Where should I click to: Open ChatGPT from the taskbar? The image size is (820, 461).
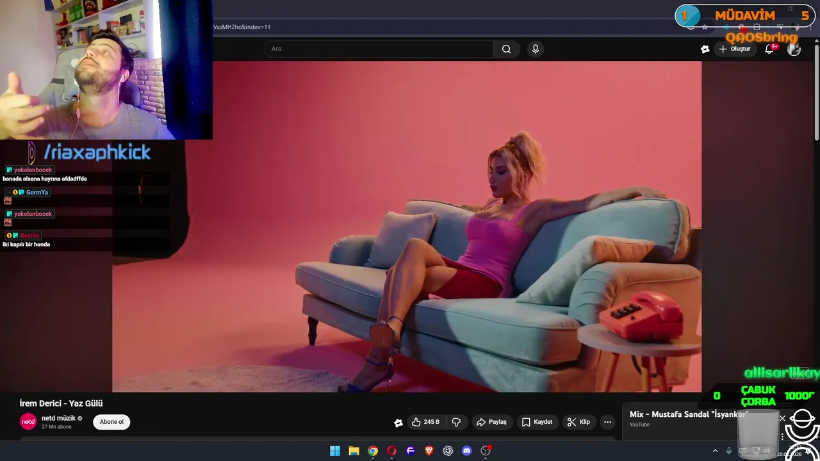click(448, 451)
